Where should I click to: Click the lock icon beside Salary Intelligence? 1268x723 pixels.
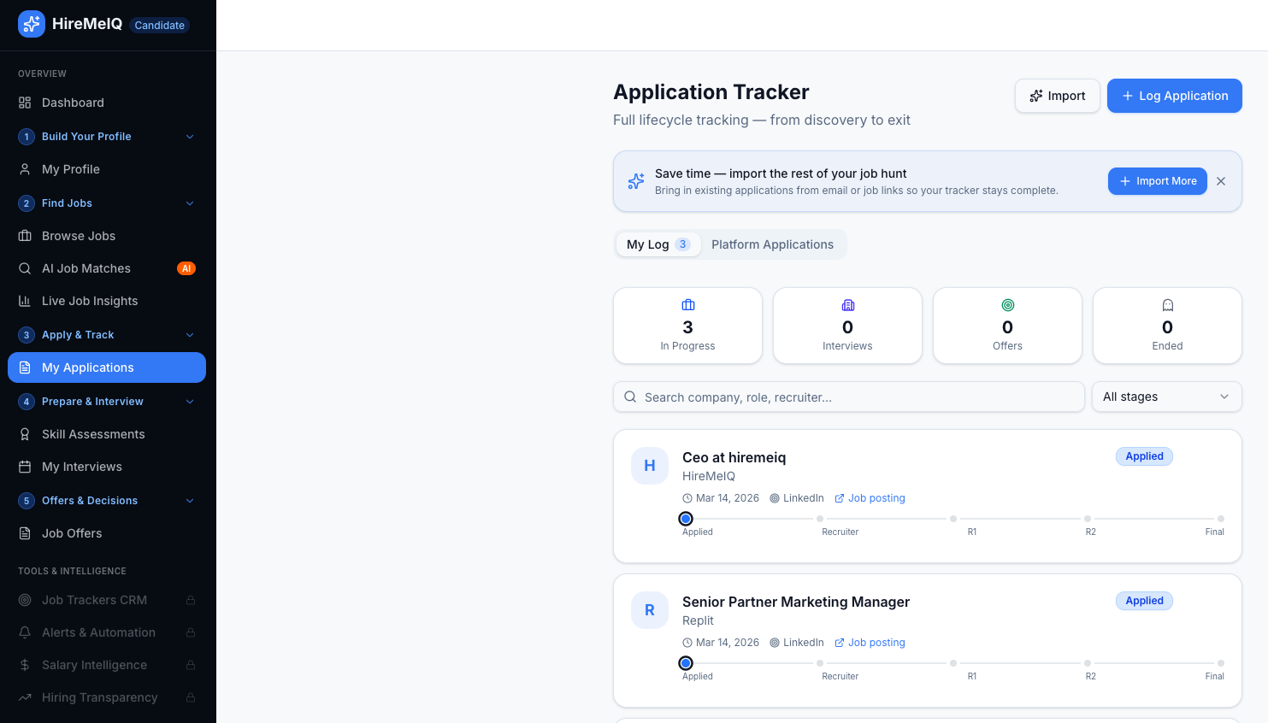(x=191, y=665)
